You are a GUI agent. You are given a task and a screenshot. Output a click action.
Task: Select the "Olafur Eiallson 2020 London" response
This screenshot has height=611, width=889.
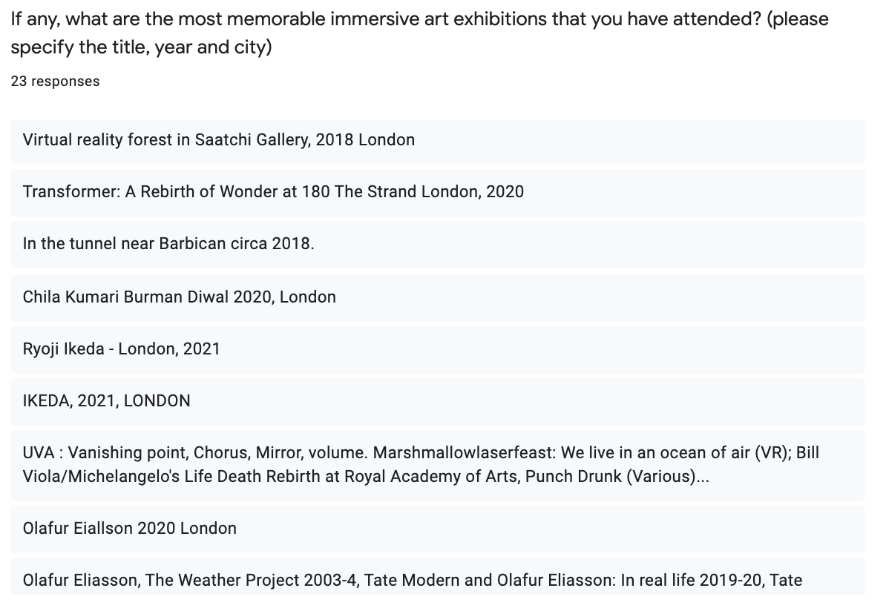tap(130, 529)
